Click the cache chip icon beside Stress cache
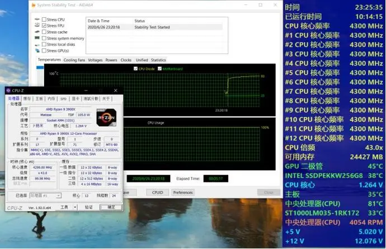This screenshot has height=249, width=386. pyautogui.click(x=37, y=32)
